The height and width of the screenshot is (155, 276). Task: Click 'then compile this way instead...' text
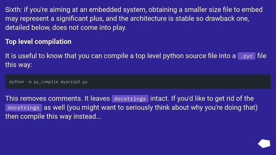pos(53,116)
